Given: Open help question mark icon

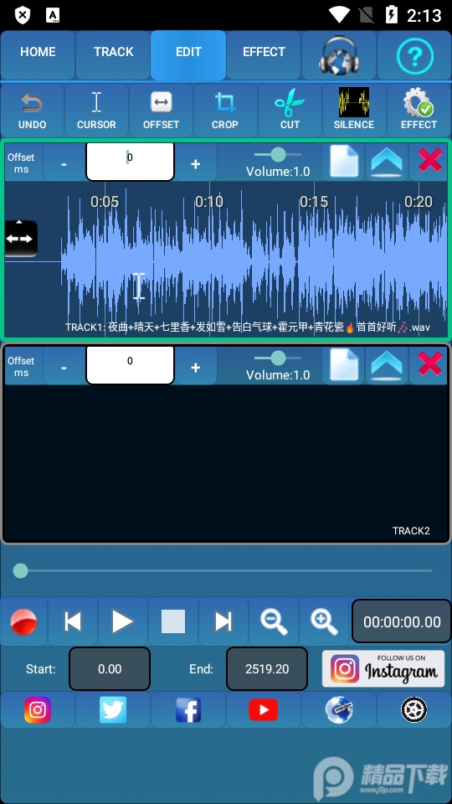Looking at the screenshot, I should [414, 55].
